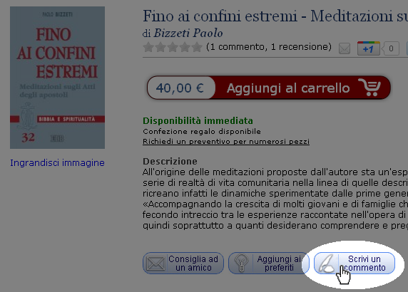Screen dimensions: 408x292
Task: Open author link Bizzeti Paolo
Action: (188, 33)
